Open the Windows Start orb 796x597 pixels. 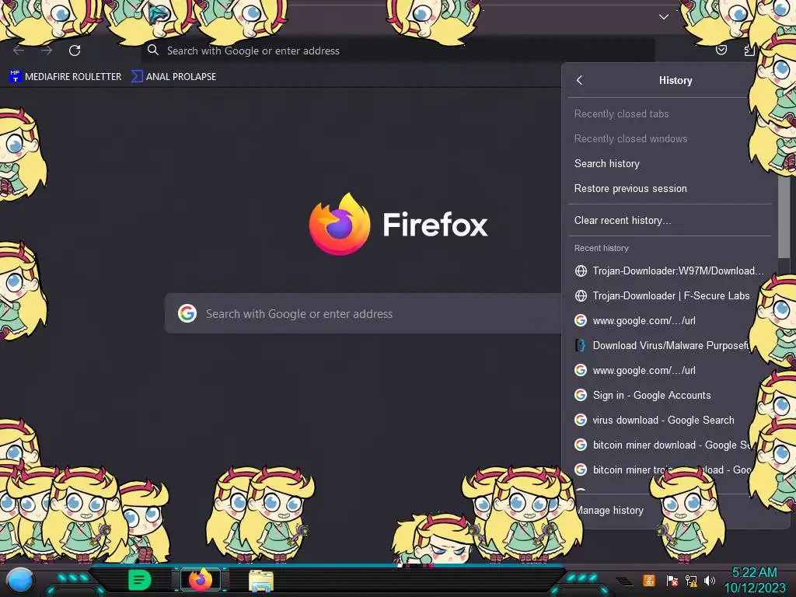(x=19, y=581)
